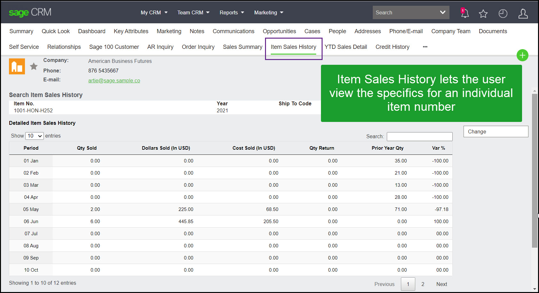This screenshot has height=293, width=539.
Task: Go to page 2 of the entries
Action: click(x=423, y=284)
